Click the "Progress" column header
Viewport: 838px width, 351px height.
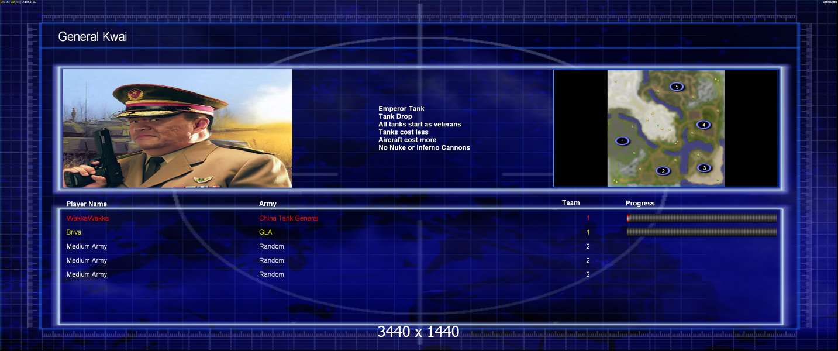click(x=640, y=204)
